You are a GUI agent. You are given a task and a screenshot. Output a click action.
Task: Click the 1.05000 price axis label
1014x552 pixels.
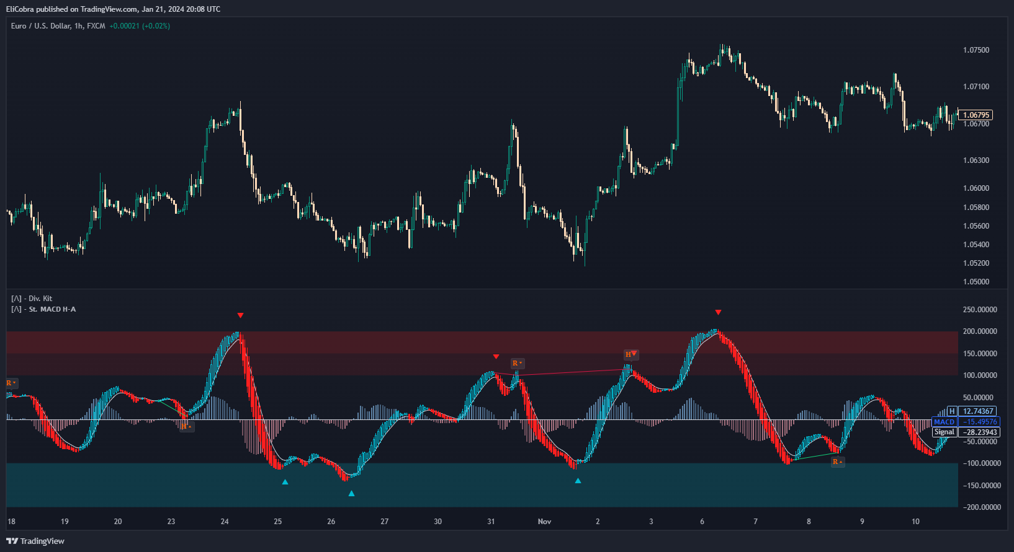click(976, 282)
